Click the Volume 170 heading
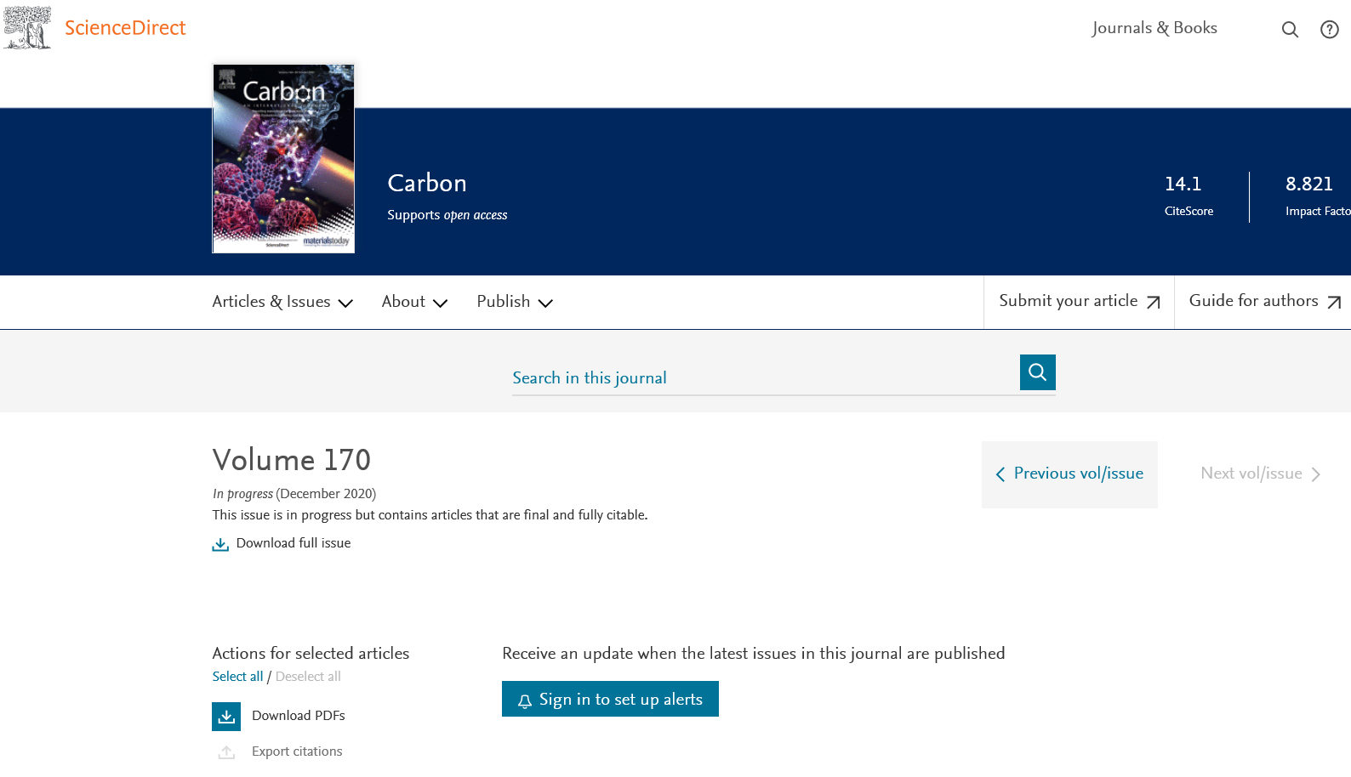Viewport: 1351px width, 777px height. 292,460
